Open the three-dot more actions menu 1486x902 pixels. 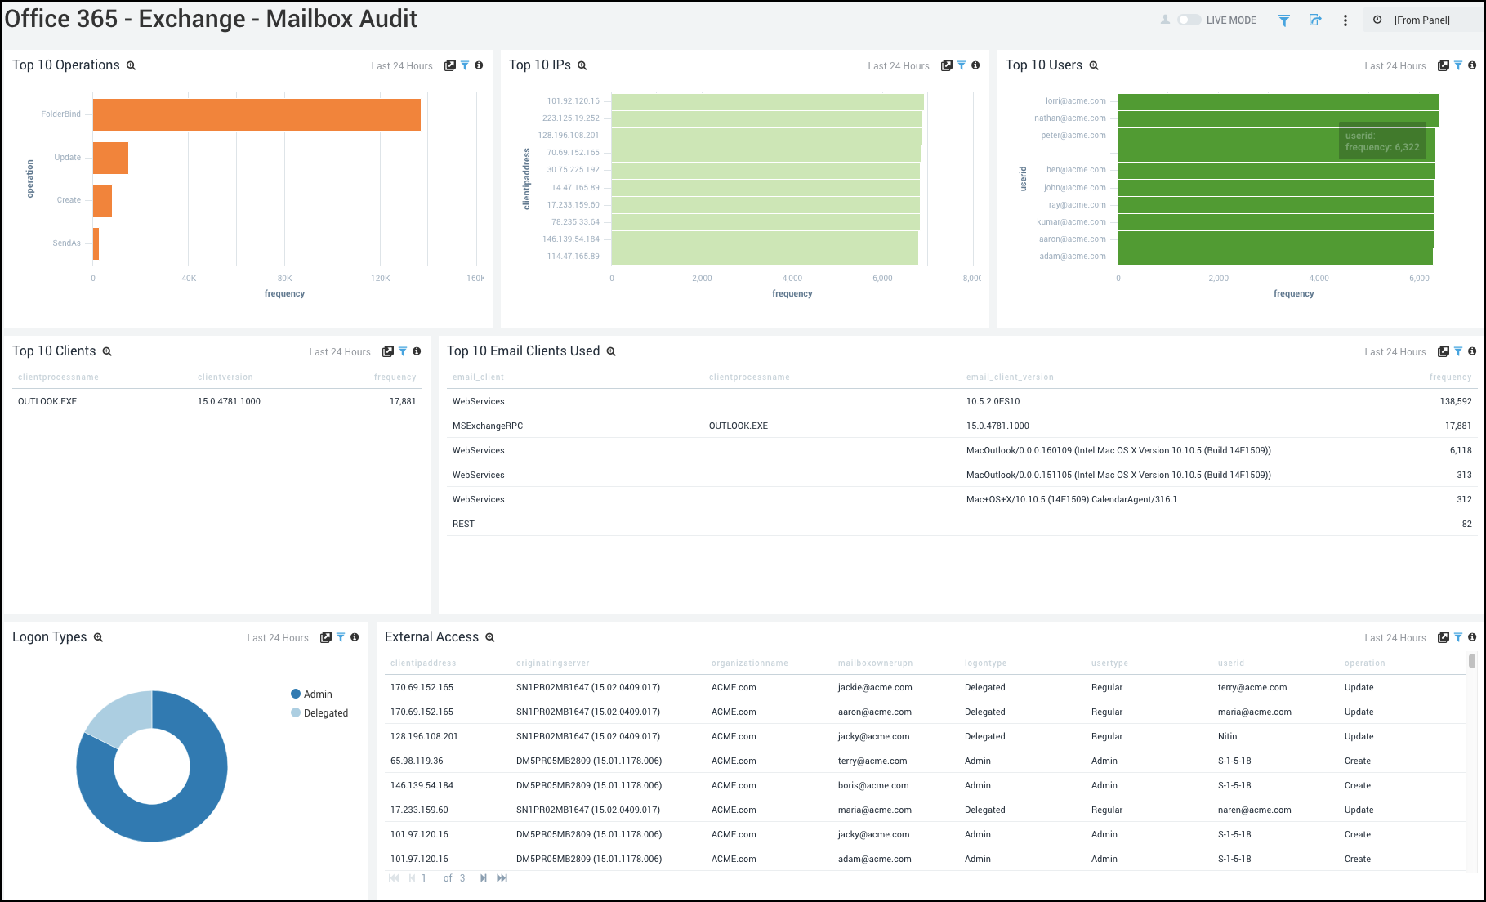pos(1345,20)
